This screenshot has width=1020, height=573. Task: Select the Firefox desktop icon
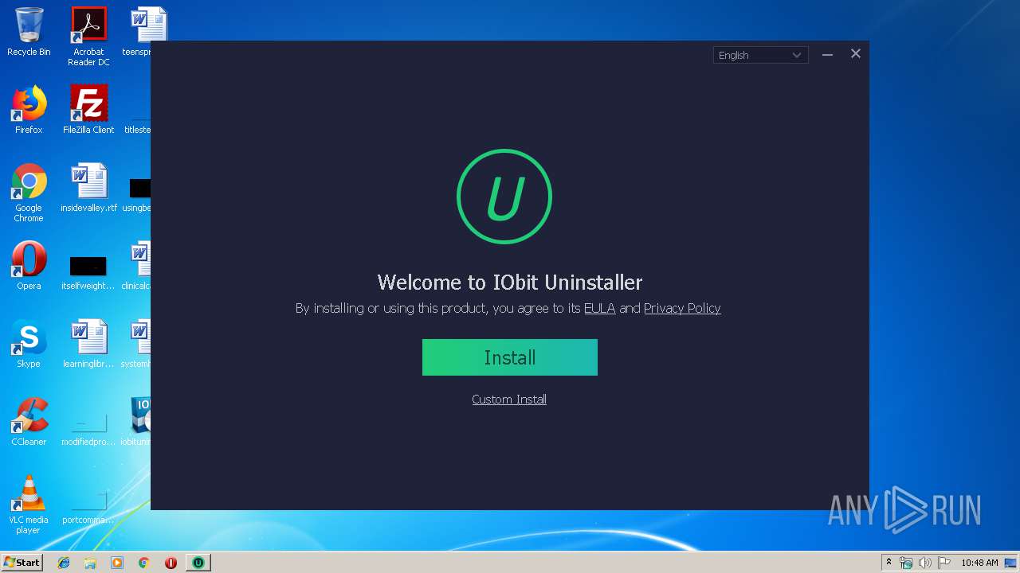pos(29,110)
